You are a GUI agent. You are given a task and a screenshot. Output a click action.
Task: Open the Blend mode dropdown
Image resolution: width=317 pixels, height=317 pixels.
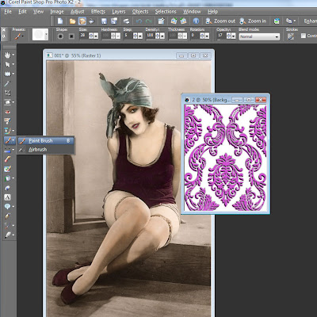(259, 36)
